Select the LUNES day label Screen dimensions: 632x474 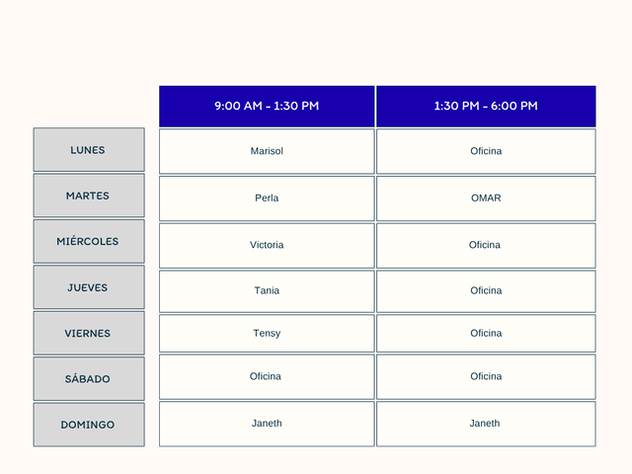tap(89, 150)
